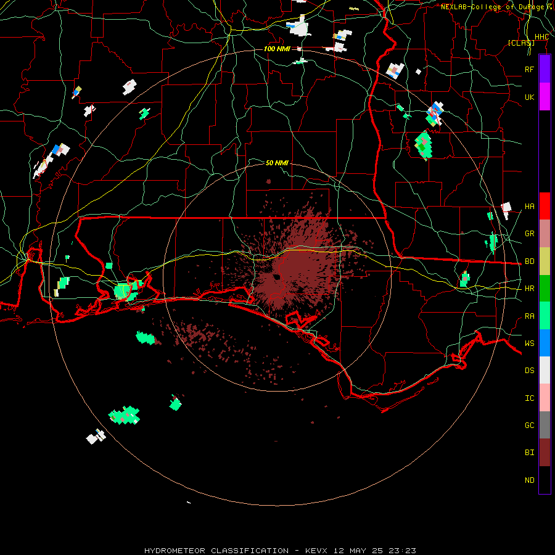This screenshot has height=555, width=555.
Task: Click the HYDROMETEOR CLASSIFICATION KEVX title caption
Action: [x=280, y=551]
